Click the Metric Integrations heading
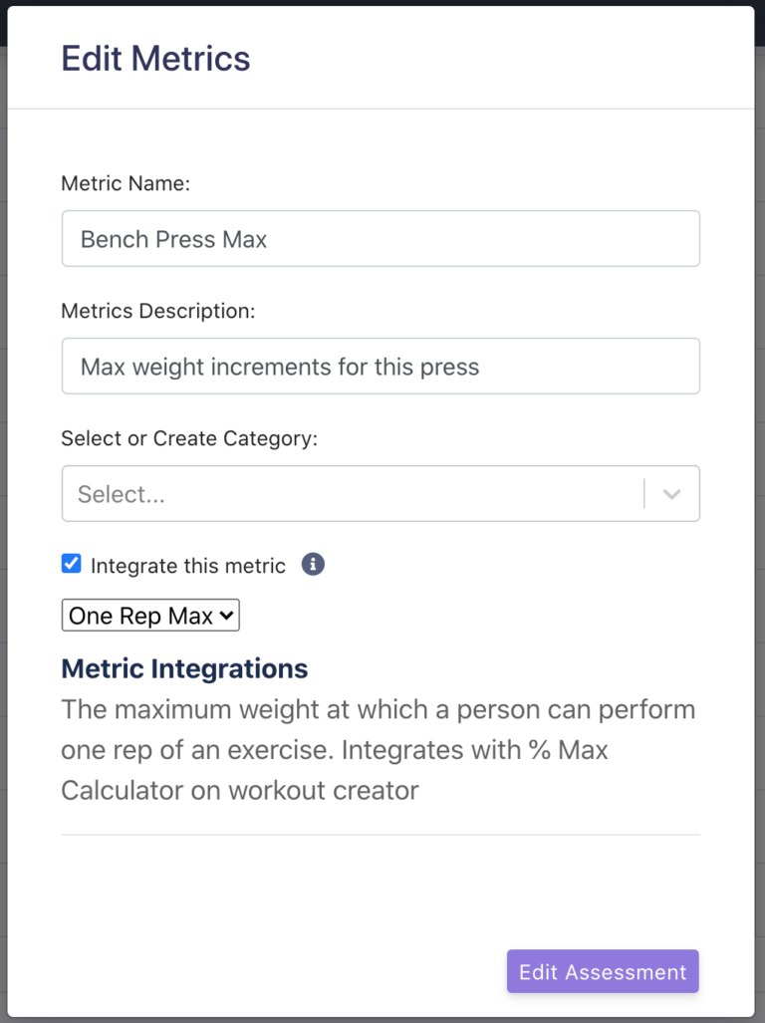The width and height of the screenshot is (765, 1023). [183, 668]
